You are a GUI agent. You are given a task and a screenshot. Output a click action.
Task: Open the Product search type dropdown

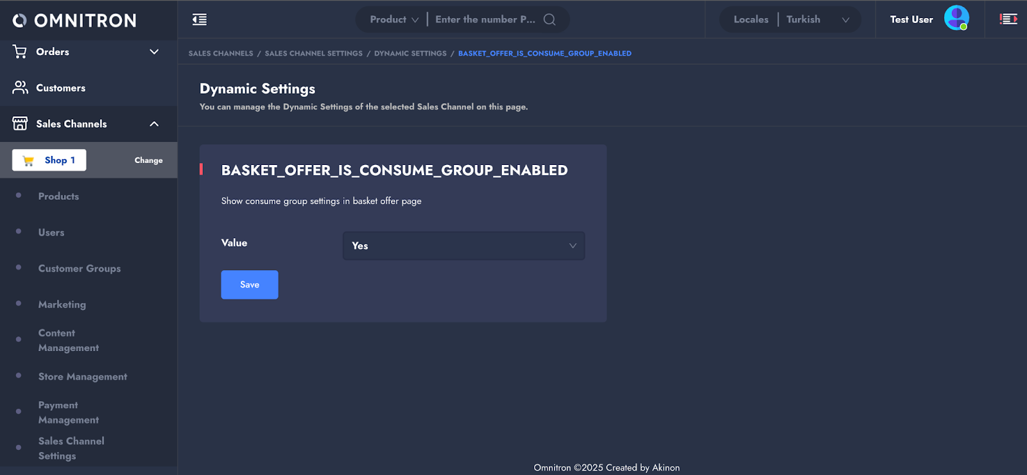pyautogui.click(x=393, y=19)
